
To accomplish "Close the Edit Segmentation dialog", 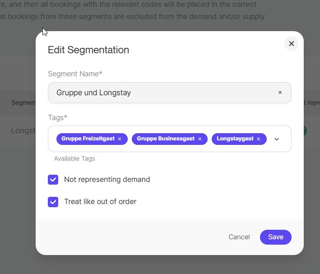I will click(291, 43).
